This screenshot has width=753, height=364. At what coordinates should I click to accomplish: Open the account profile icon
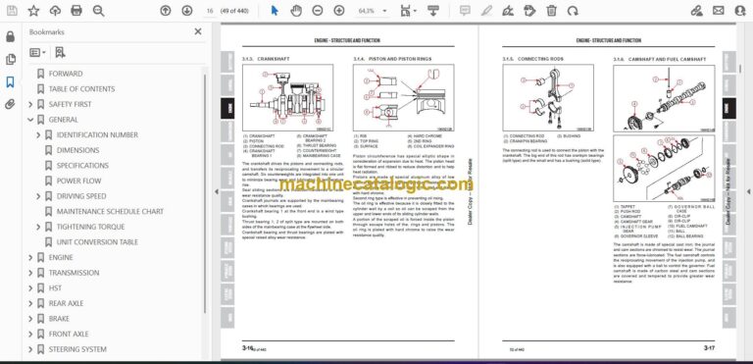click(740, 11)
